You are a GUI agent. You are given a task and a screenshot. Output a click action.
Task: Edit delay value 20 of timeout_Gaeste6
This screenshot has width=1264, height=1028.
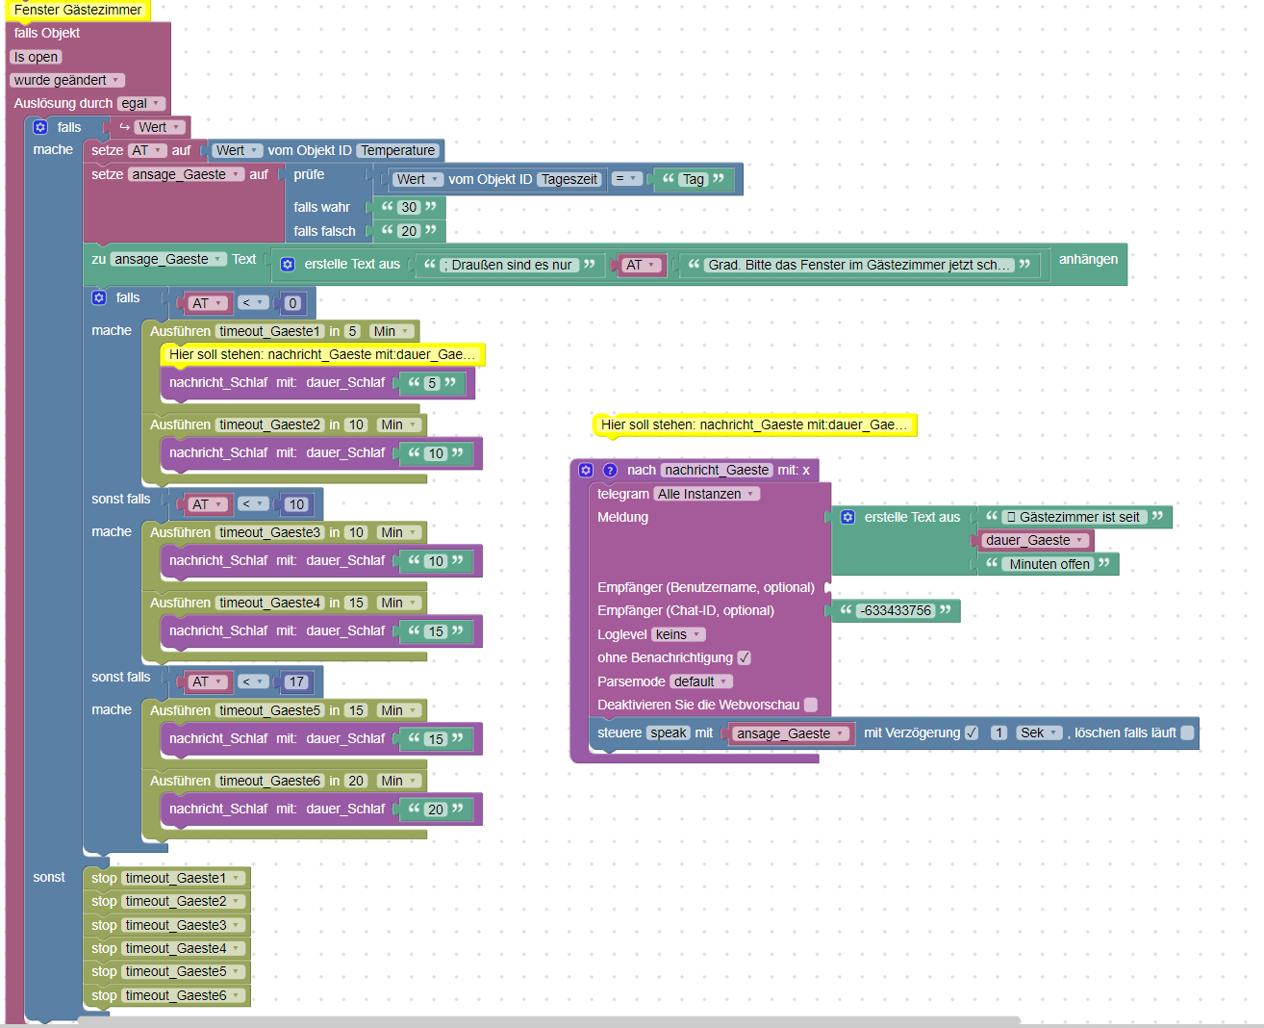point(356,781)
